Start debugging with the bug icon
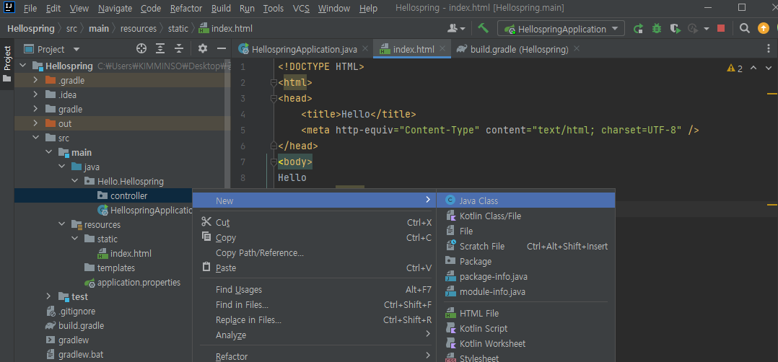Image resolution: width=778 pixels, height=362 pixels. 657,29
